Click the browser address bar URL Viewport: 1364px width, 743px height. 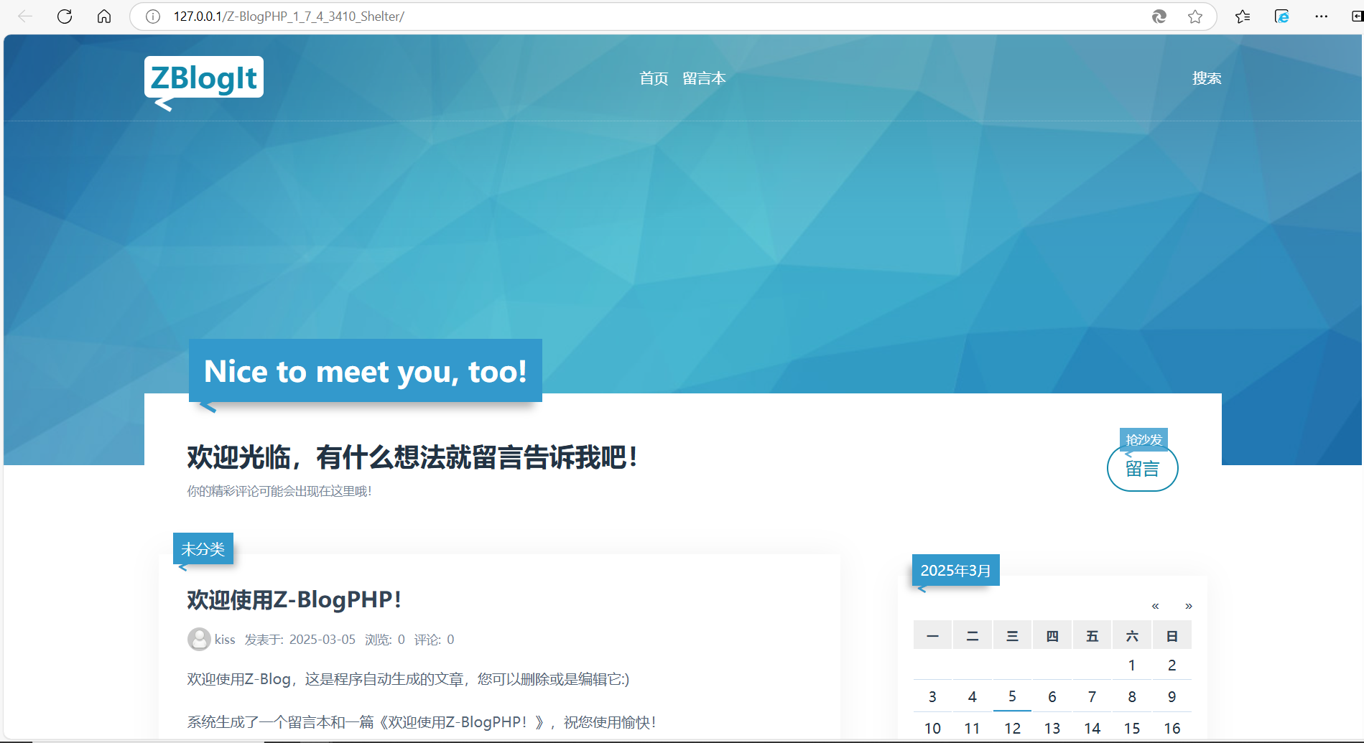click(x=289, y=17)
